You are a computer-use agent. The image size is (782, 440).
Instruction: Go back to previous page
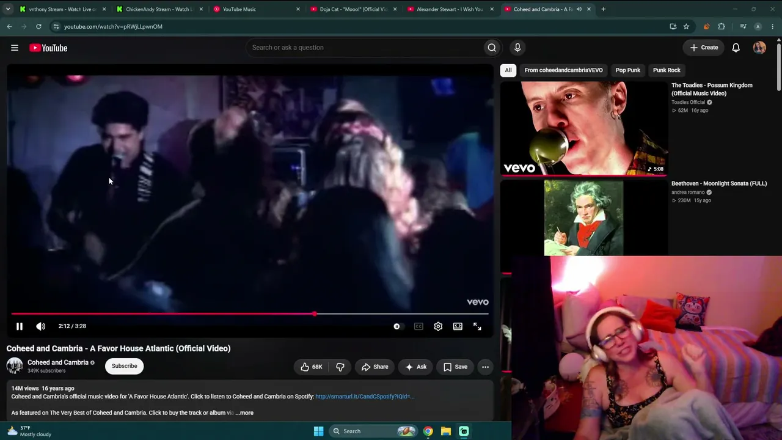[10, 27]
